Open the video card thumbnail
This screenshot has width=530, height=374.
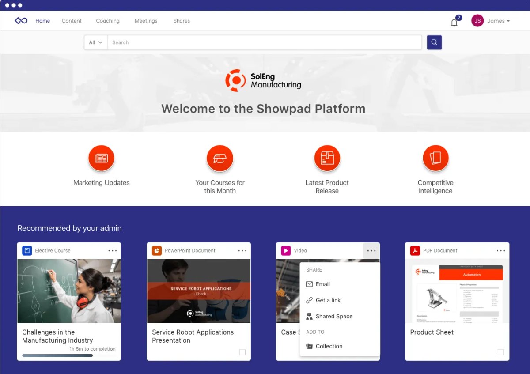(288, 291)
